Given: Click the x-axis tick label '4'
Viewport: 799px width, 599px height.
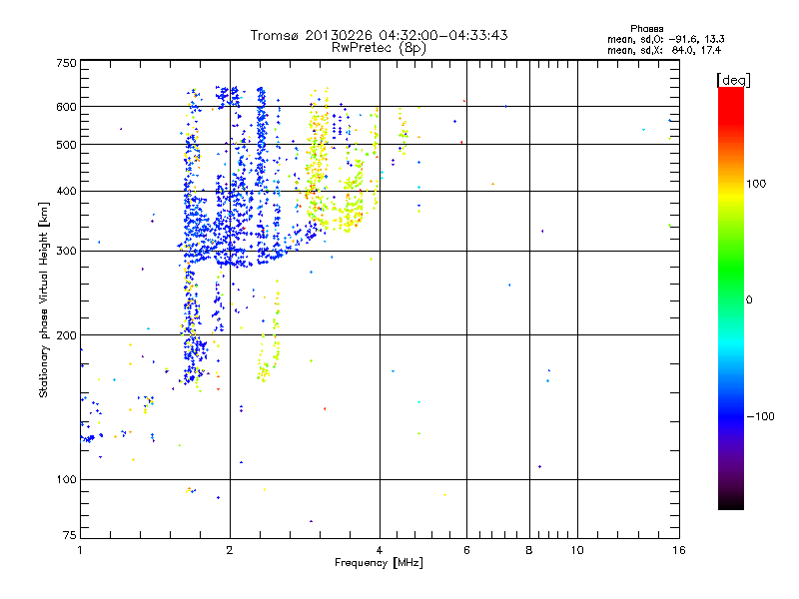Looking at the screenshot, I should [x=380, y=550].
